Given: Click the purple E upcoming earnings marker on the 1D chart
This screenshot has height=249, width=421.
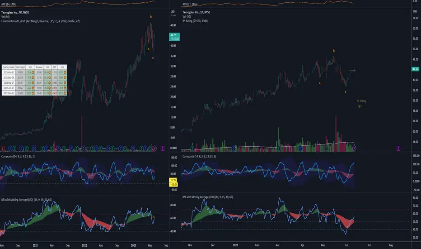Looking at the screenshot, I should tap(398, 148).
